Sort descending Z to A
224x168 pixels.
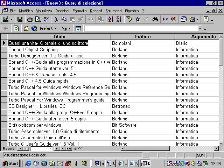[x=119, y=19]
